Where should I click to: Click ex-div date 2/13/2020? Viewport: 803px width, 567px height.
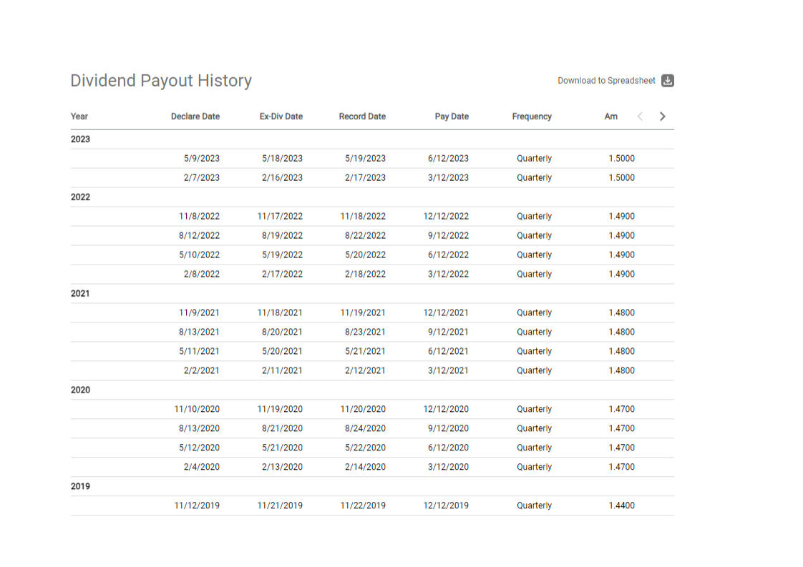(282, 467)
